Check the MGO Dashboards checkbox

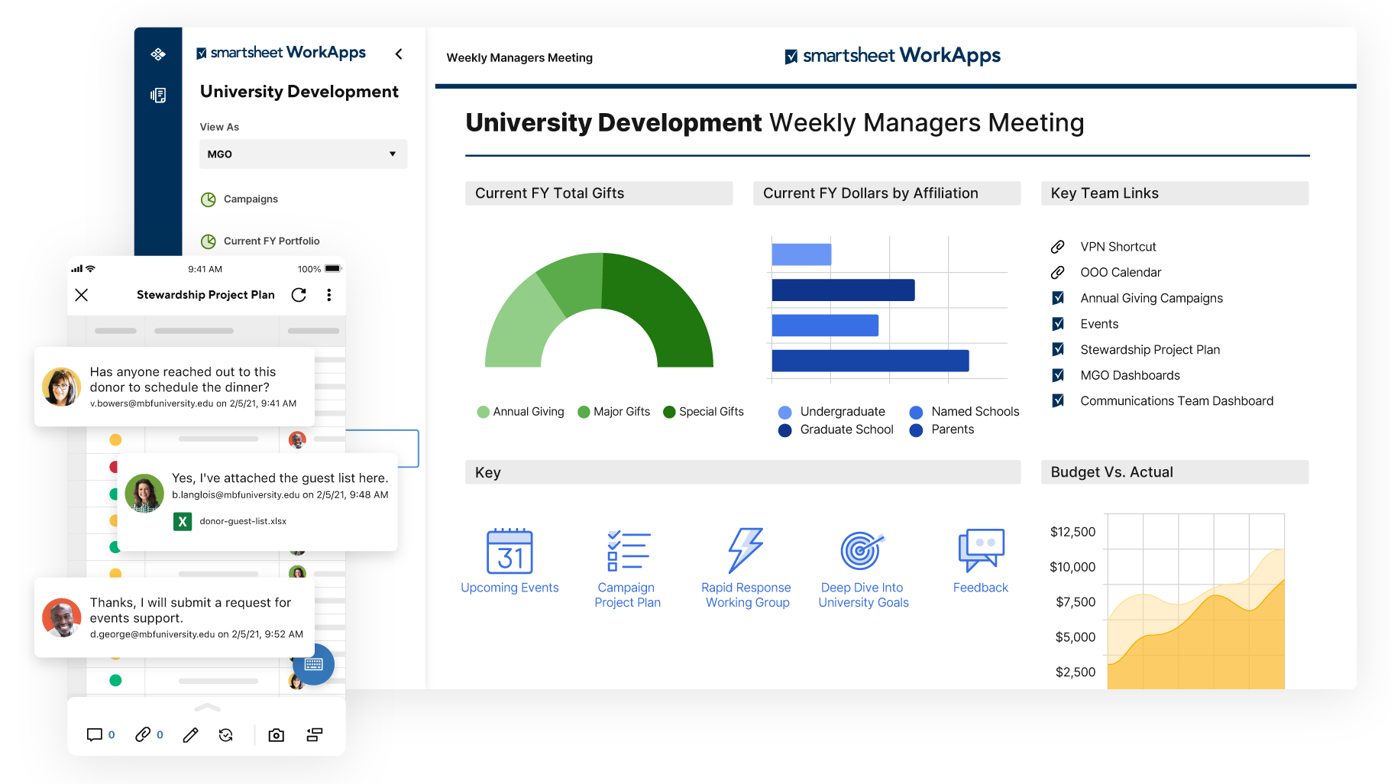coord(1059,375)
